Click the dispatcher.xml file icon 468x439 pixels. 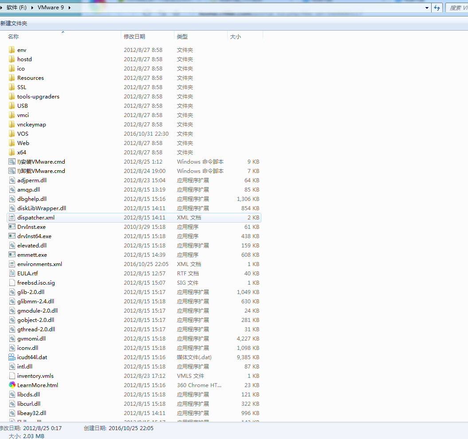click(12, 217)
